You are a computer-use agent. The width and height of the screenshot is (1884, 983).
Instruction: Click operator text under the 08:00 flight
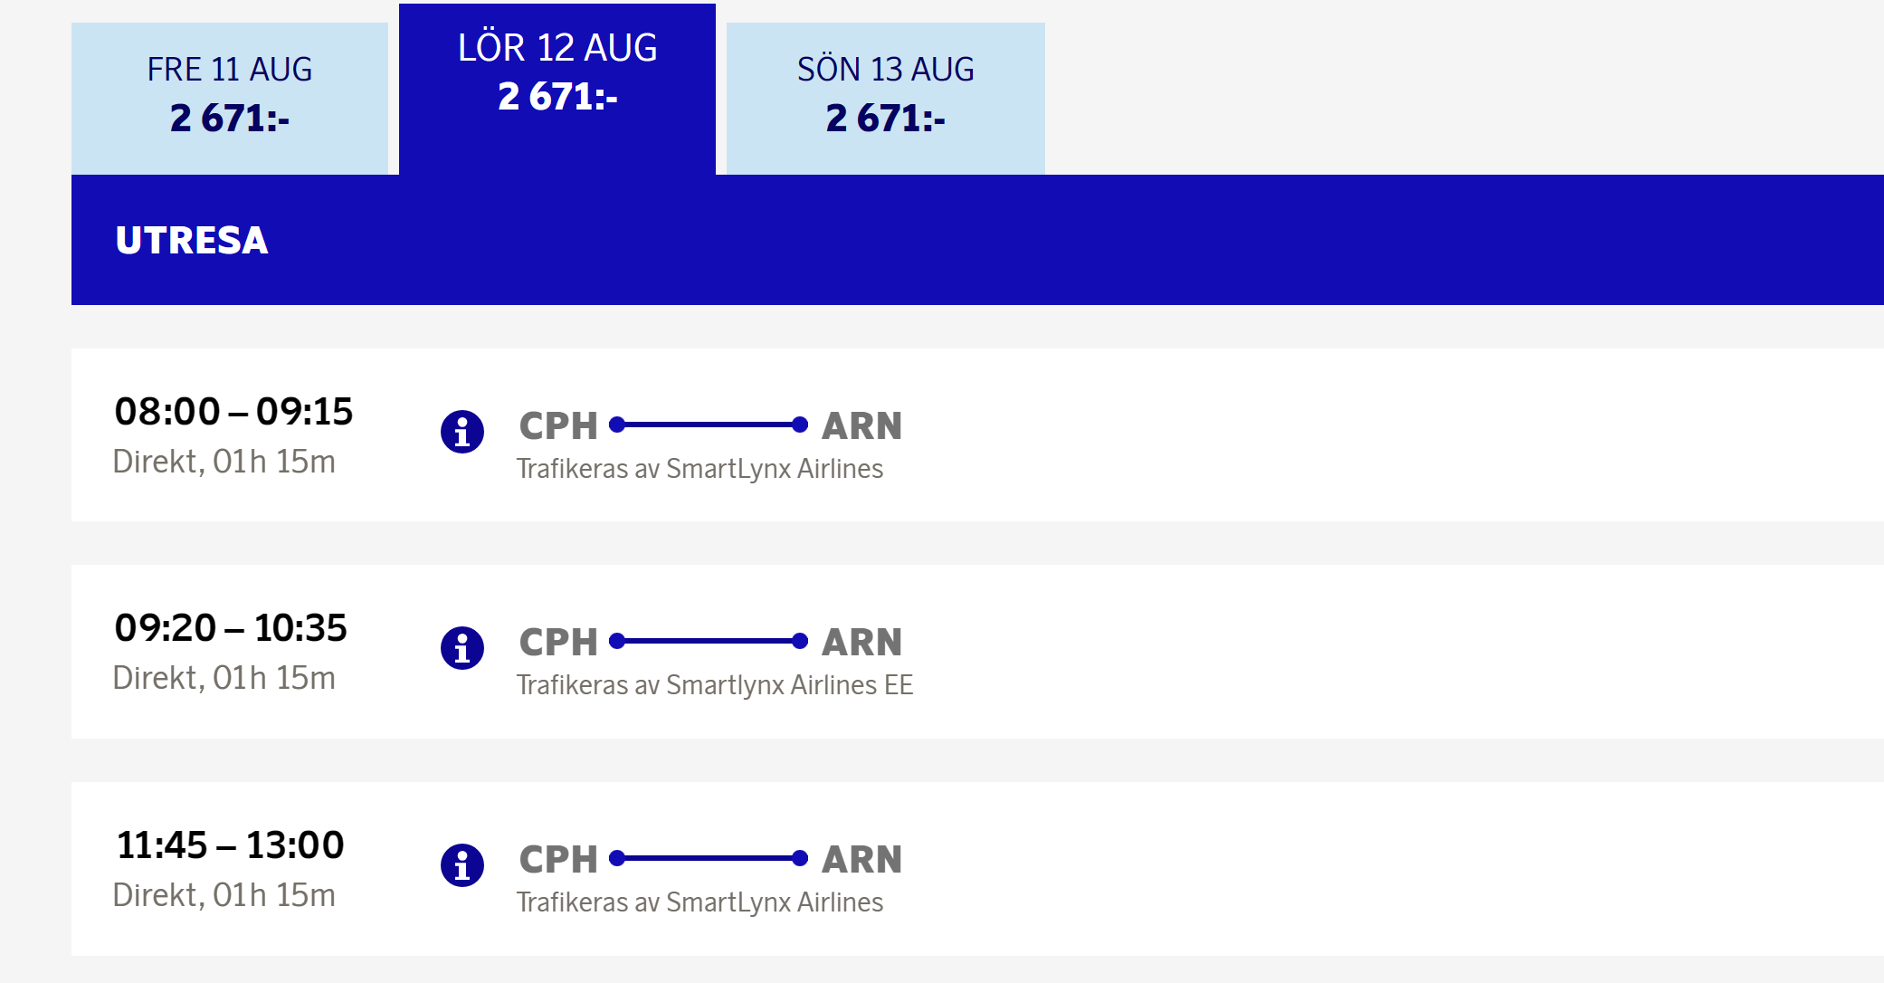click(x=699, y=469)
